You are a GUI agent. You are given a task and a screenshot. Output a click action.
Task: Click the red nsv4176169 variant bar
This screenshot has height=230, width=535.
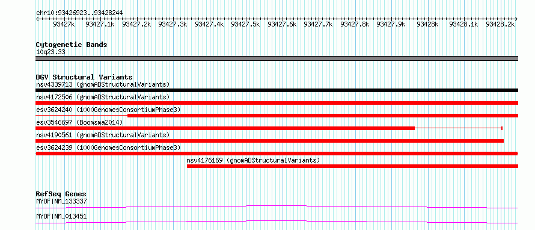coord(352,166)
